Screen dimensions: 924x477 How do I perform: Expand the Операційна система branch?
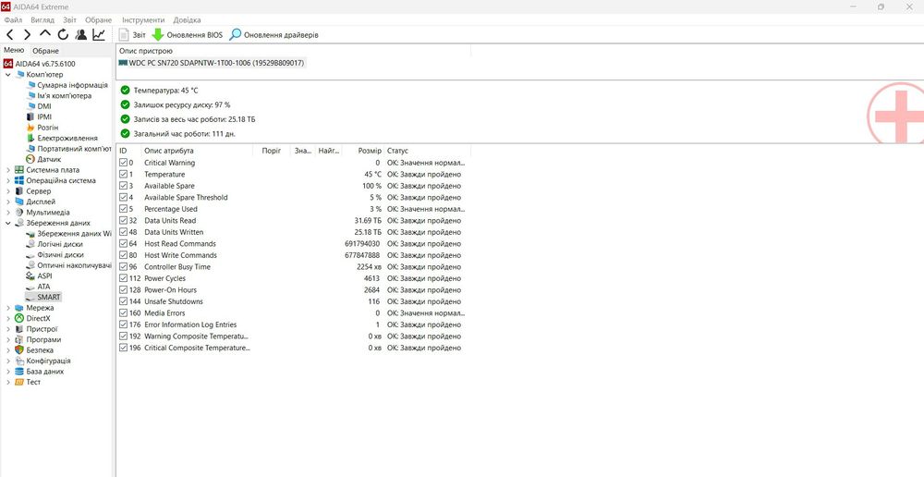coord(8,180)
